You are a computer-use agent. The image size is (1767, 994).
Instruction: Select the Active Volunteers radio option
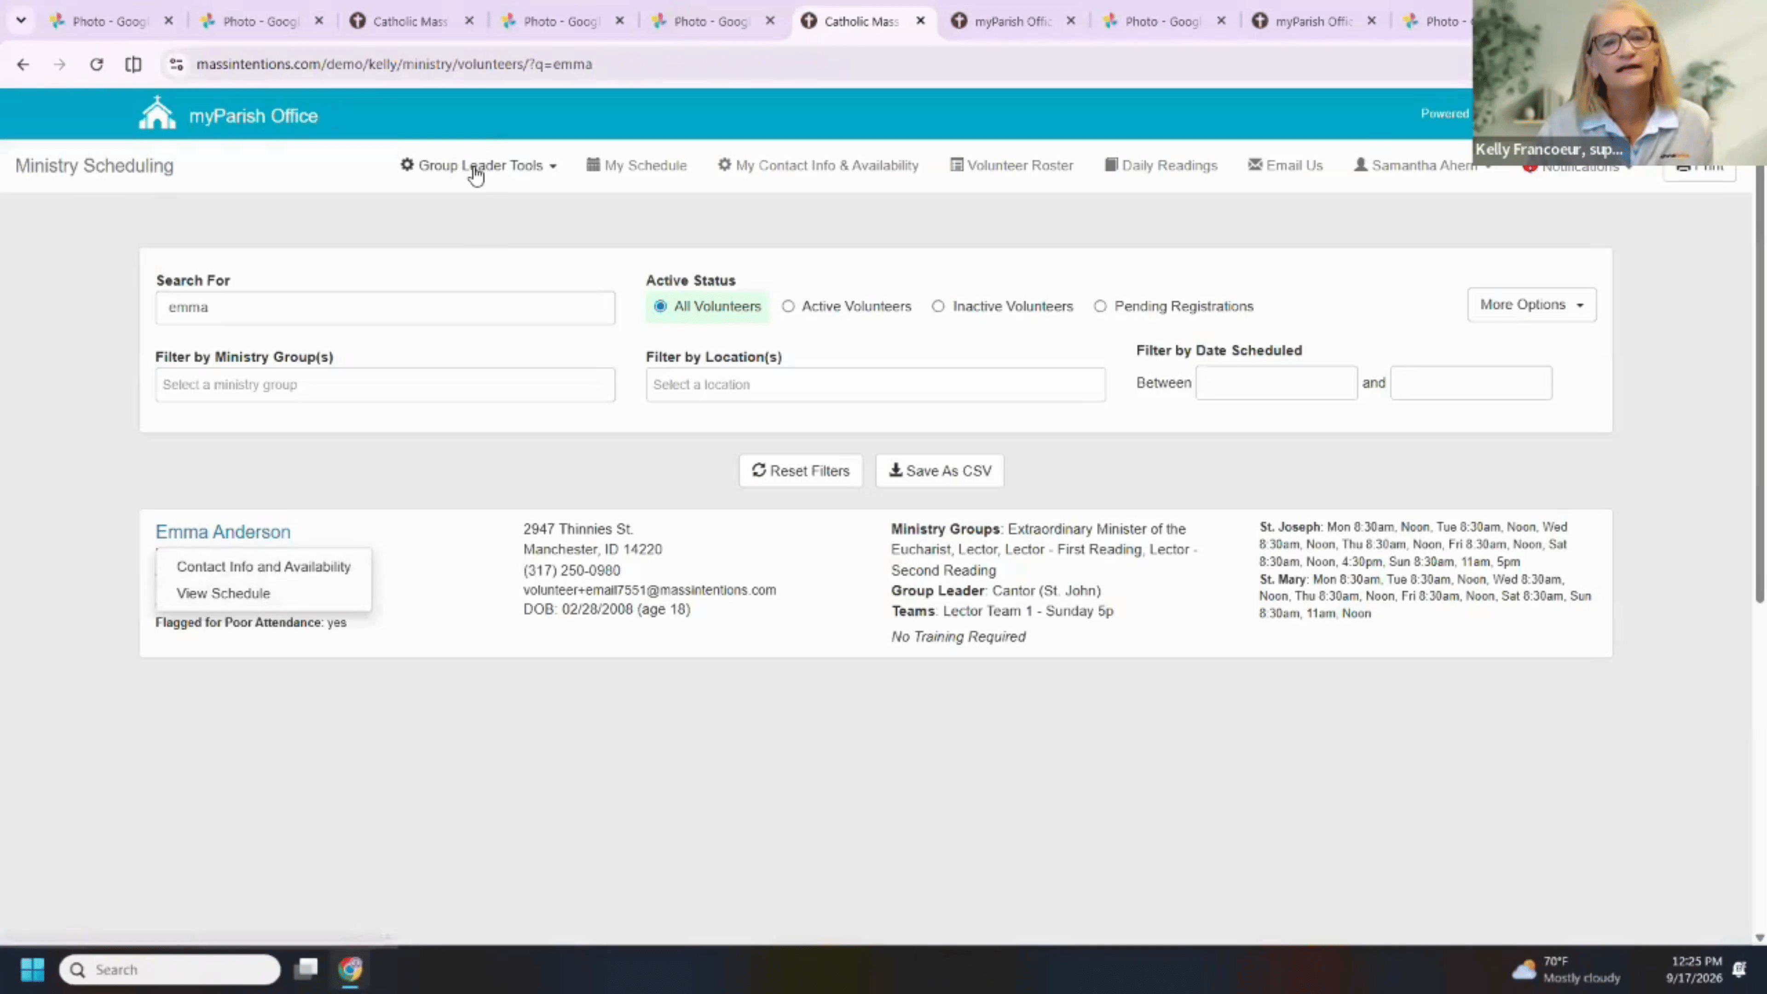tap(788, 306)
